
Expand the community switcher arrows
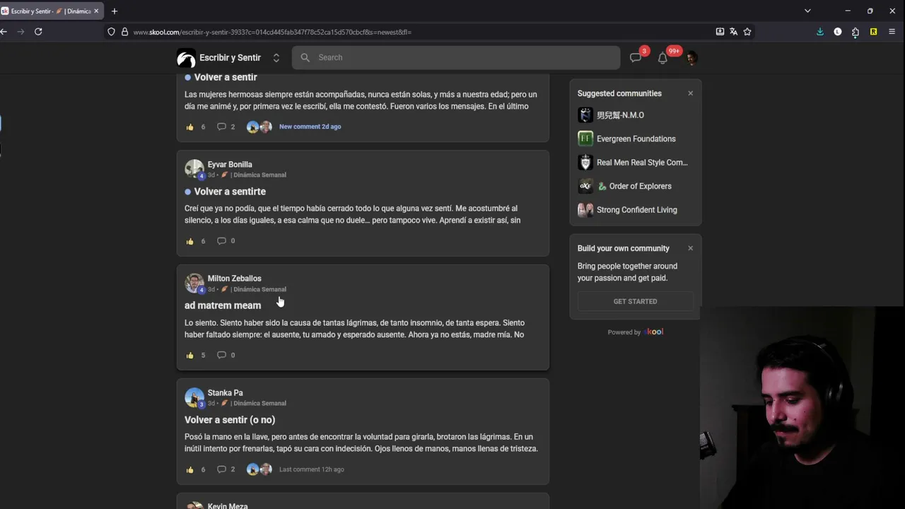(x=276, y=58)
